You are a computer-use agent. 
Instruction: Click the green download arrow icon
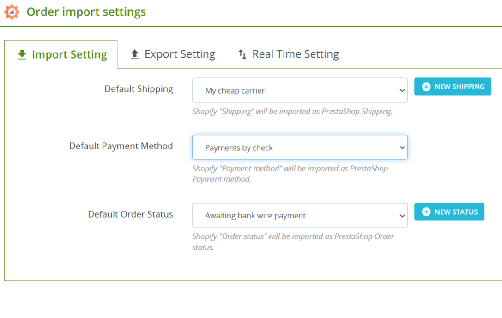point(22,55)
